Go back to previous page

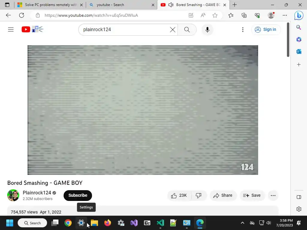click(x=8, y=15)
